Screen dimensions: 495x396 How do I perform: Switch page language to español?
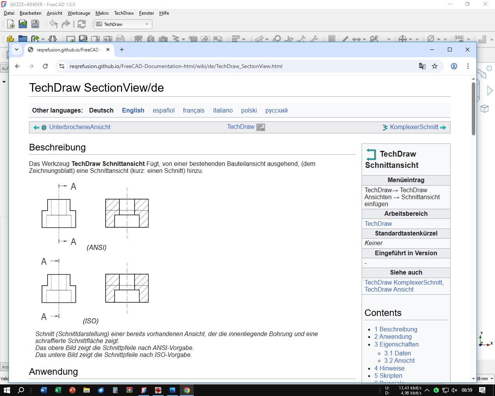click(164, 110)
